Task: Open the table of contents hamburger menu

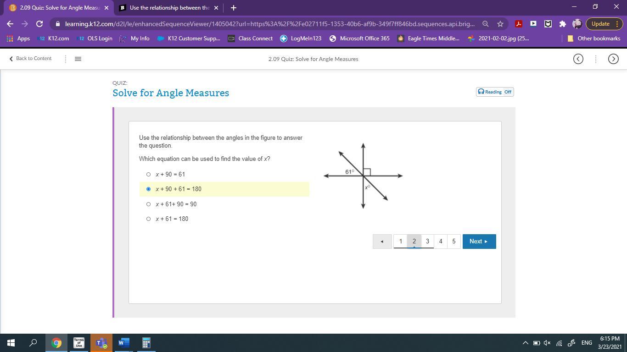Action: pyautogui.click(x=78, y=59)
